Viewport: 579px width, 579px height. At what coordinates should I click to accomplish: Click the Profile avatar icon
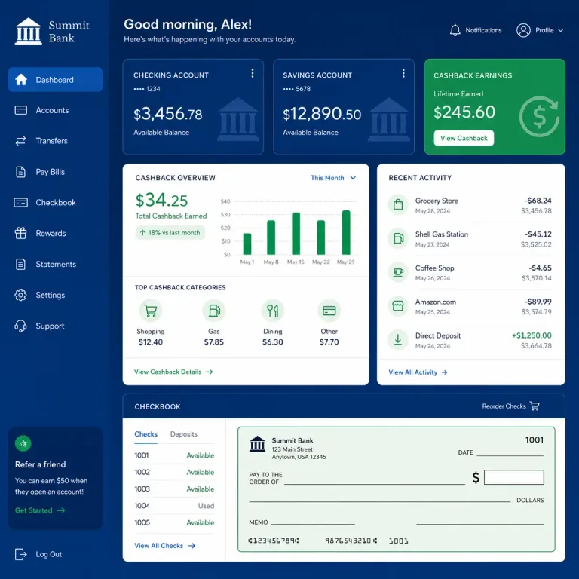523,30
